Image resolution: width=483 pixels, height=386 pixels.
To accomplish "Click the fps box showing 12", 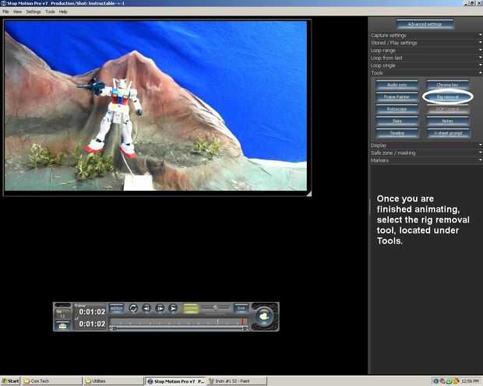I will click(x=62, y=314).
